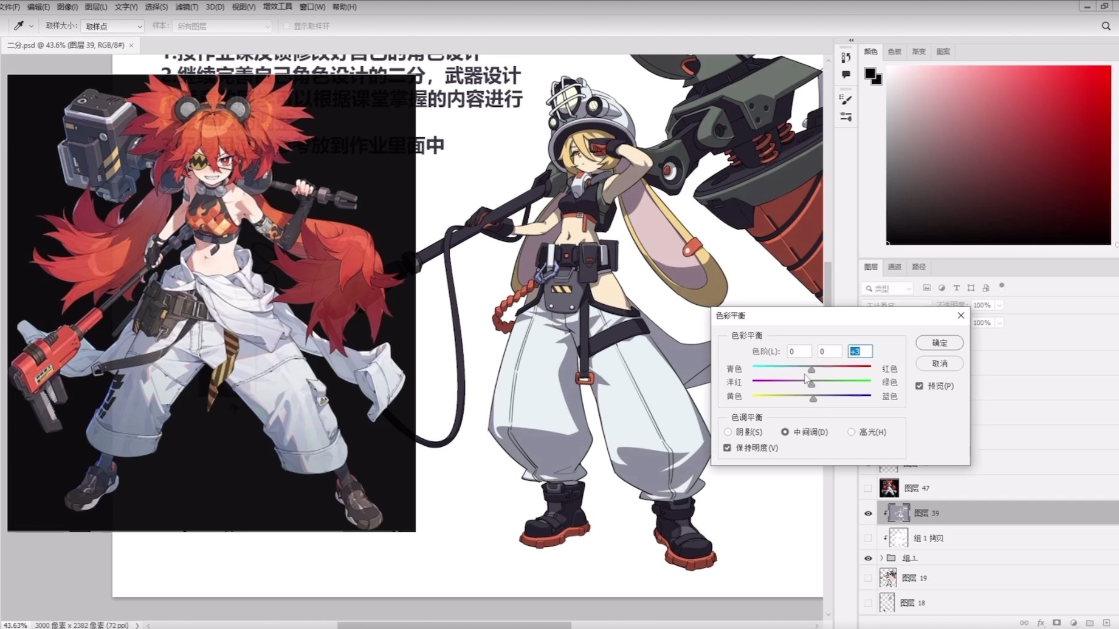1119x629 pixels.
Task: Click the 取消 button
Action: click(x=939, y=364)
